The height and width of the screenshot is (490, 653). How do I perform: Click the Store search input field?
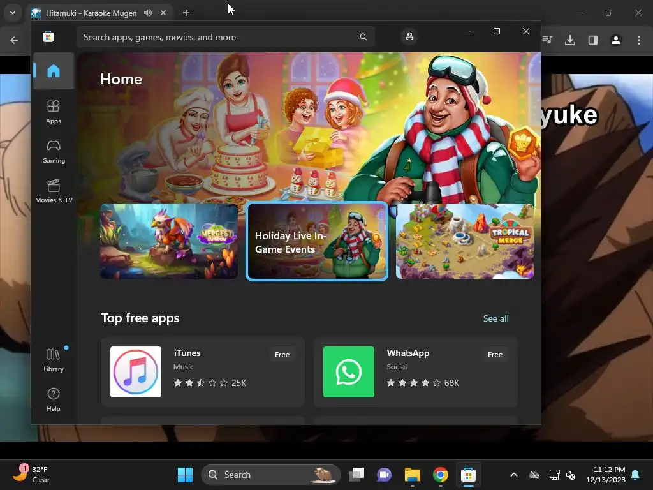click(225, 37)
